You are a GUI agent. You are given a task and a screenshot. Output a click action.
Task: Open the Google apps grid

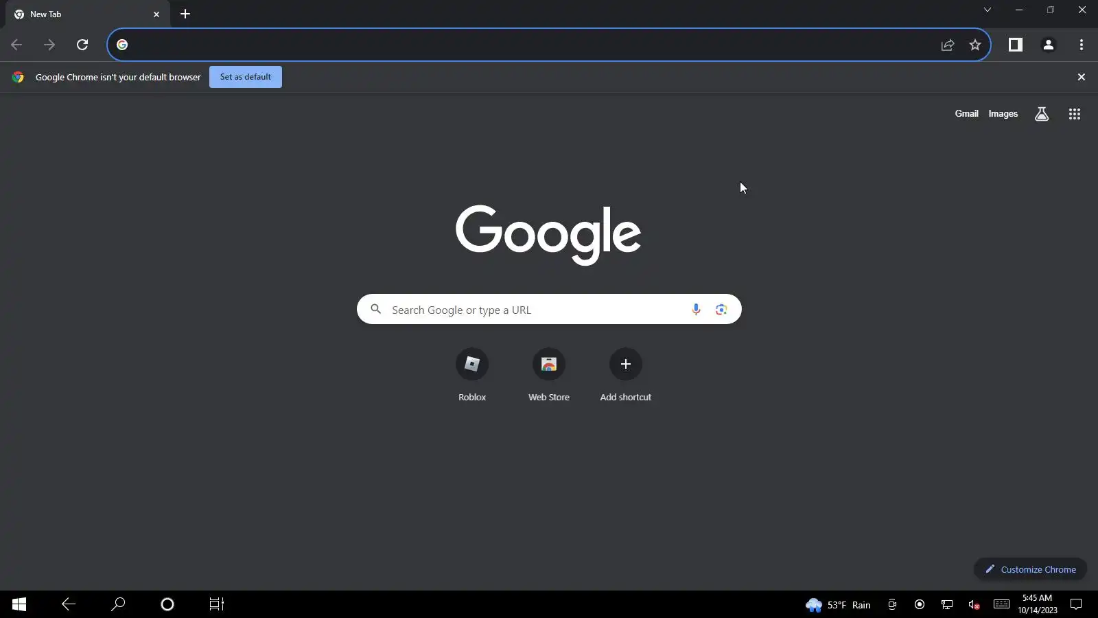pos(1075,114)
